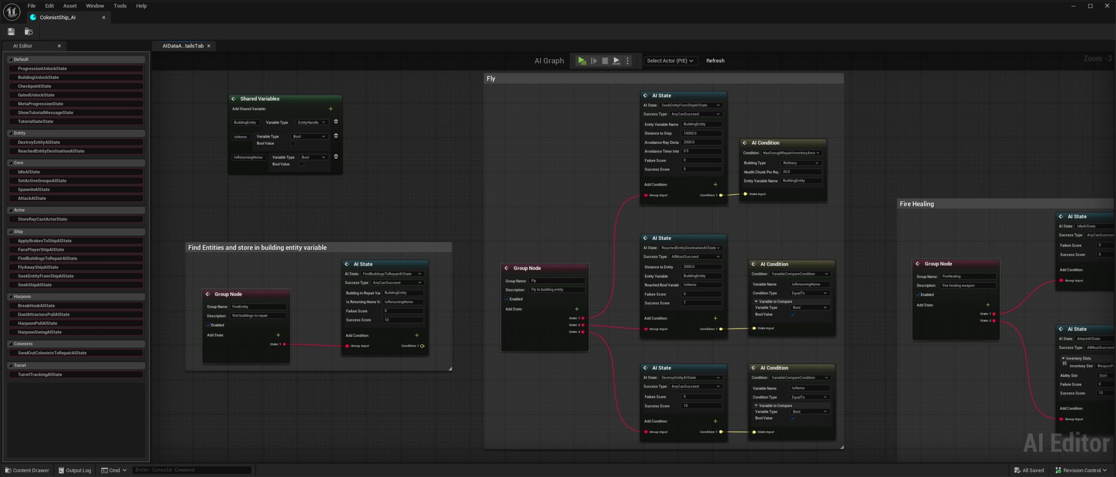
Task: Open the Asset menu
Action: [x=70, y=6]
